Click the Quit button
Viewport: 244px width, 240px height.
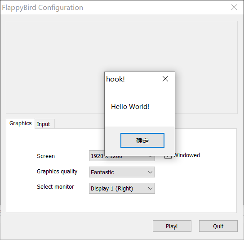tap(218, 226)
